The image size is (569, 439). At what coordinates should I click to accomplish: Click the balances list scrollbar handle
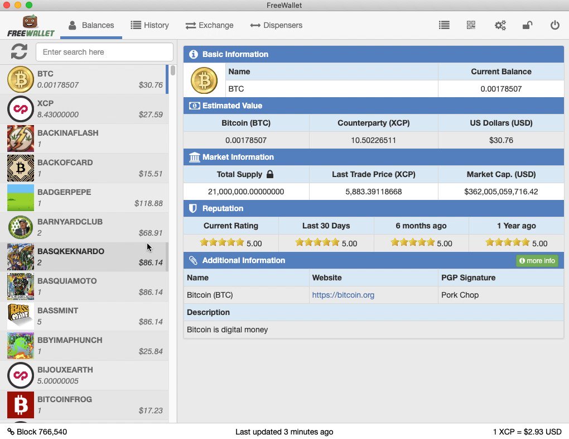173,70
